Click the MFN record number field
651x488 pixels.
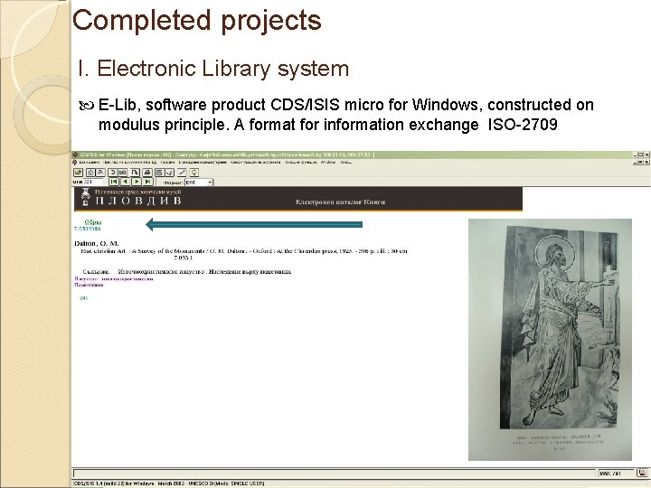(x=93, y=182)
